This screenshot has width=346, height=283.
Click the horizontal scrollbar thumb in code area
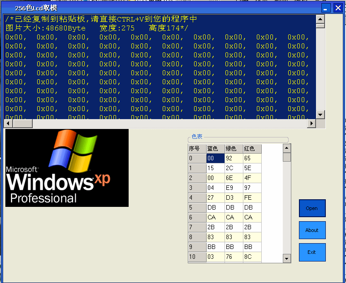pos(23,123)
